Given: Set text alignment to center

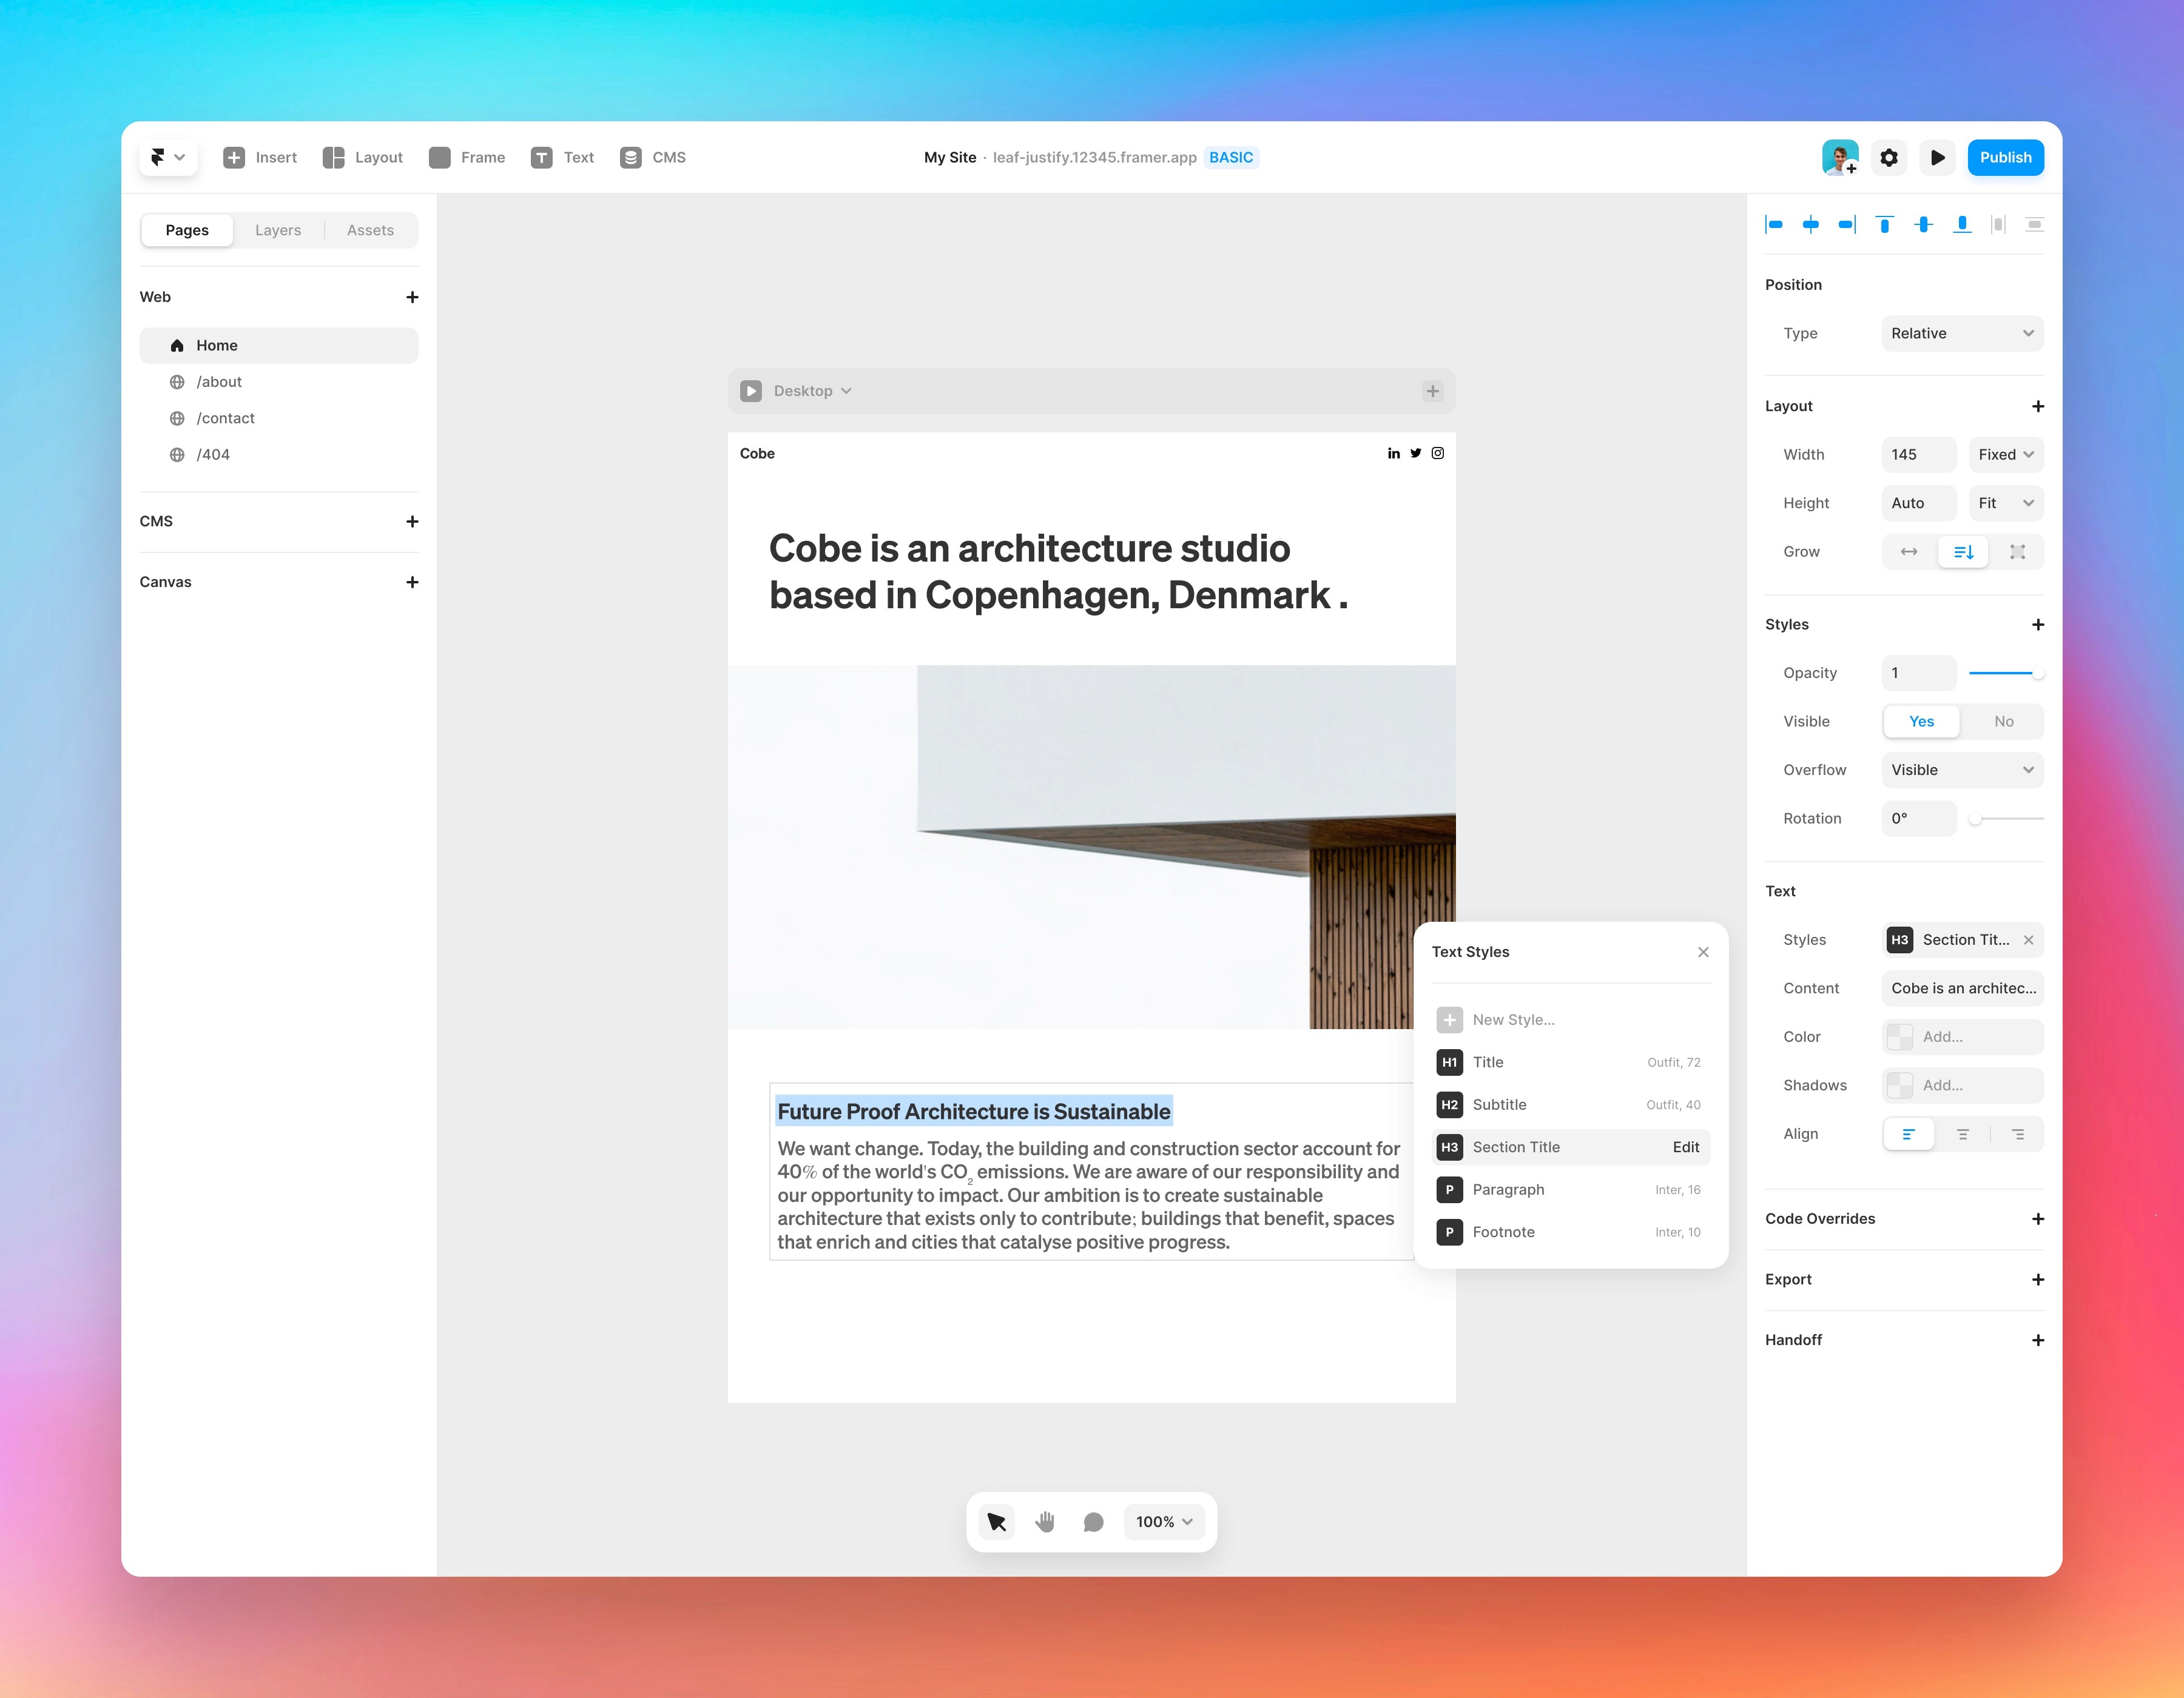Looking at the screenshot, I should coord(1962,1135).
